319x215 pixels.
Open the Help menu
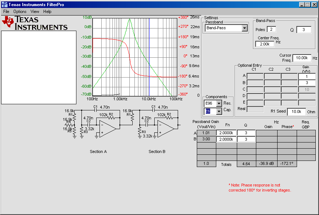point(47,12)
